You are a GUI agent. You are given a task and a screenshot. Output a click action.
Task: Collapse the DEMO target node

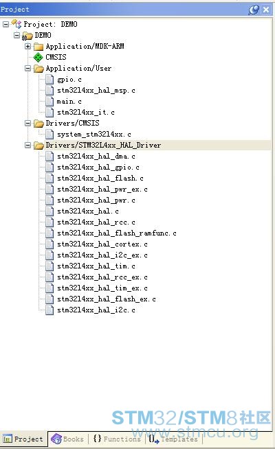click(x=17, y=35)
